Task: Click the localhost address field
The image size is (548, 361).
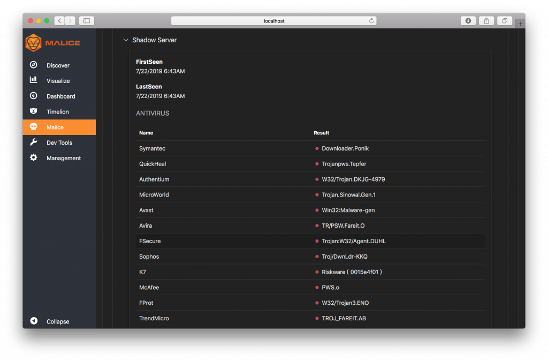Action: 273,21
